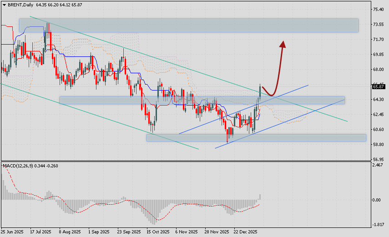This screenshot has width=389, height=237.
Task: Select the upper gray resistance zone rectangle
Action: [x=188, y=25]
